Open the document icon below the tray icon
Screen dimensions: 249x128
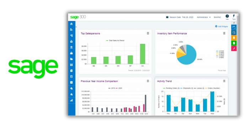click(71, 71)
